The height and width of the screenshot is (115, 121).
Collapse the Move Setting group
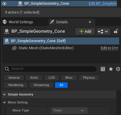tap(4, 103)
